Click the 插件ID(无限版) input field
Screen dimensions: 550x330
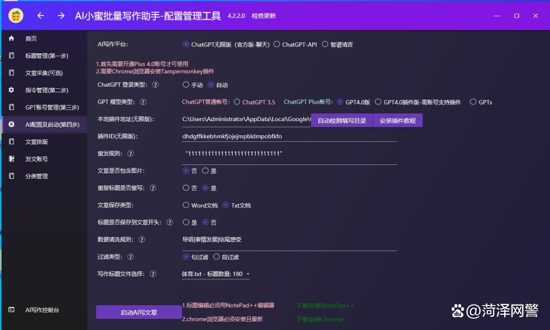[x=289, y=136]
